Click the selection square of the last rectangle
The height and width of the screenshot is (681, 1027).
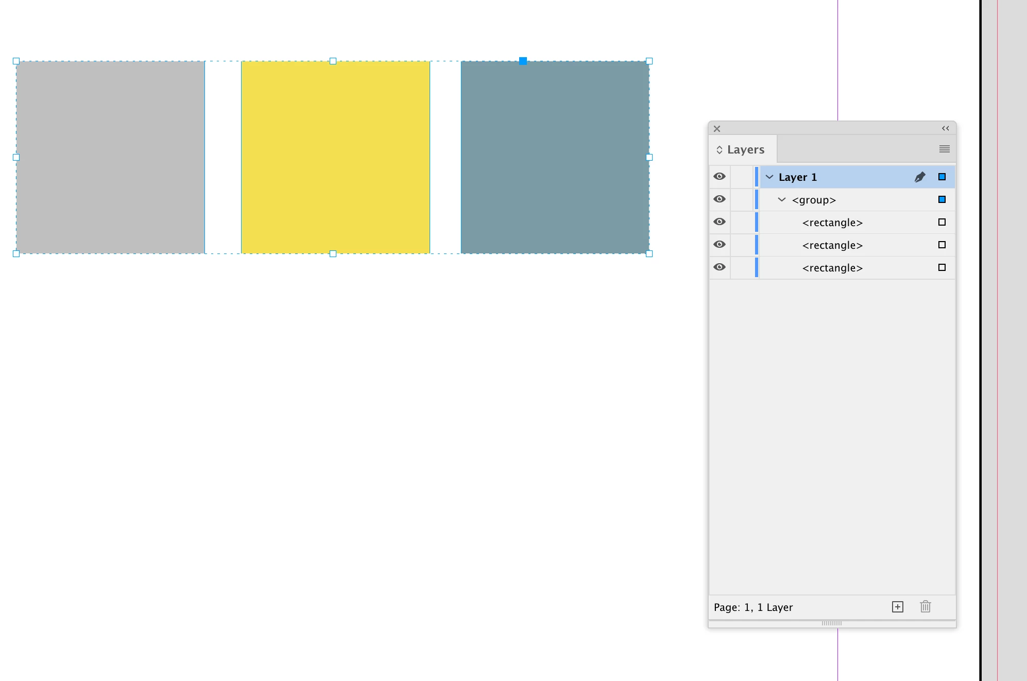tap(942, 267)
